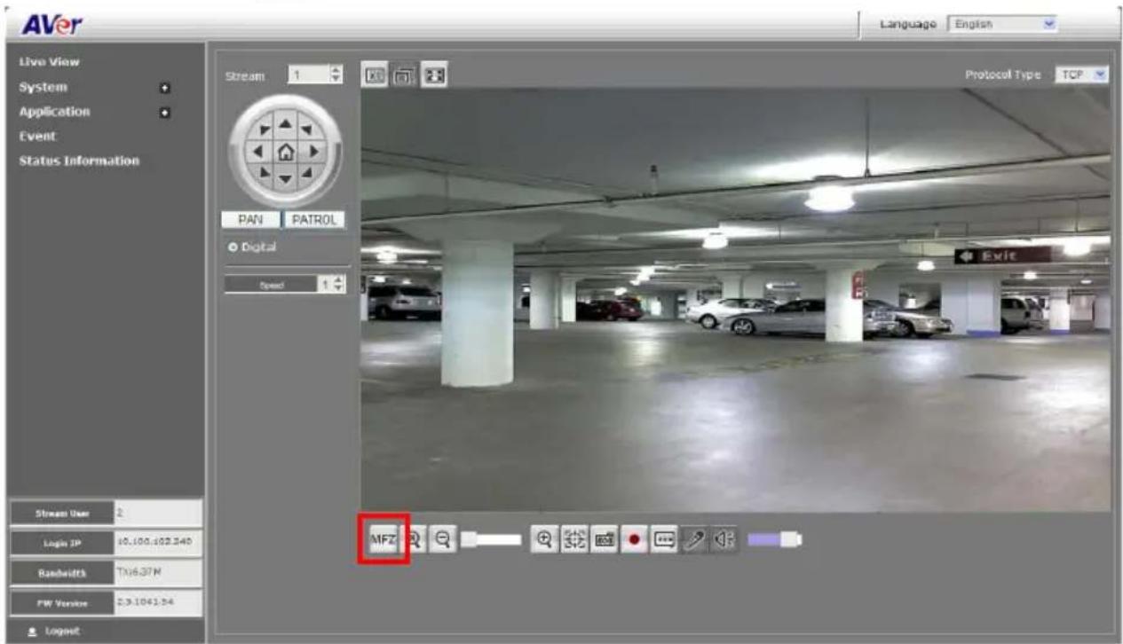Click the PTZ down-left diagonal arrow

[x=264, y=174]
